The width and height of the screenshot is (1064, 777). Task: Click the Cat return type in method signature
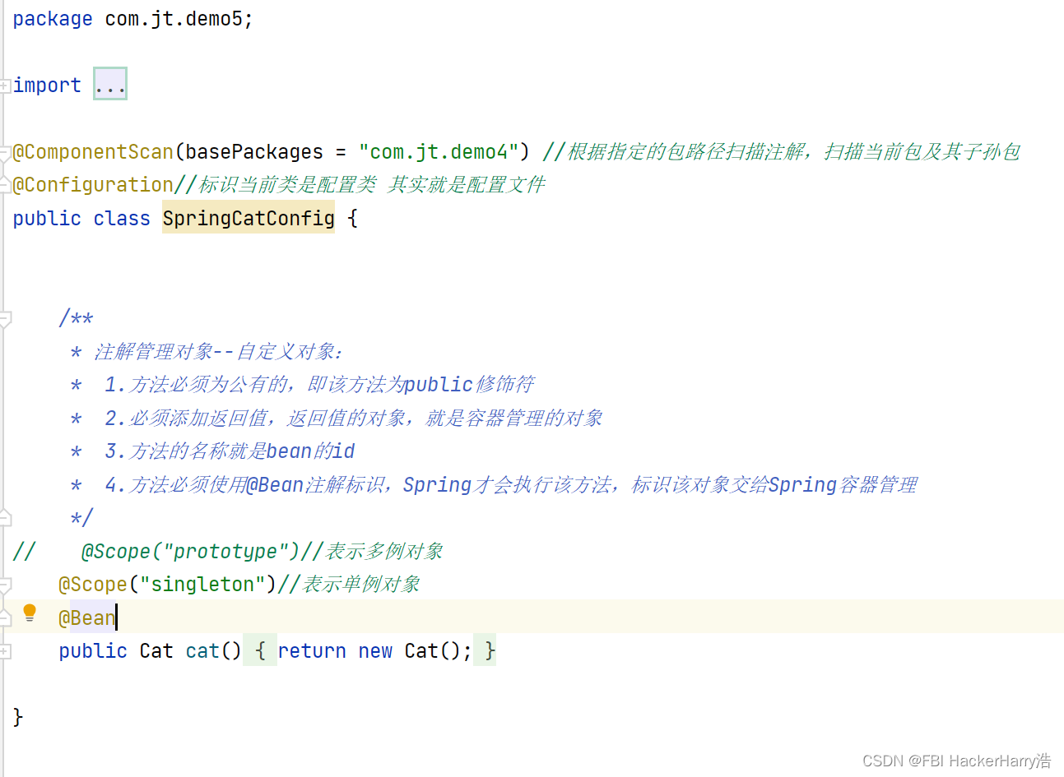(x=156, y=651)
